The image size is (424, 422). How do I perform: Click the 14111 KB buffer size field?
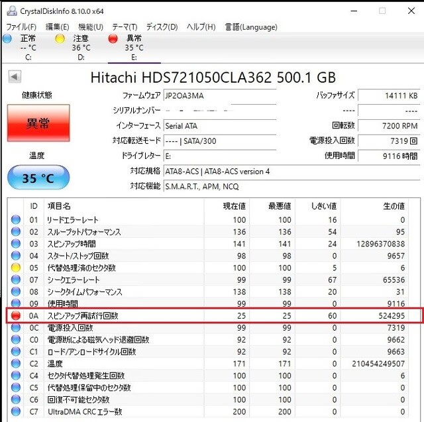pos(389,95)
